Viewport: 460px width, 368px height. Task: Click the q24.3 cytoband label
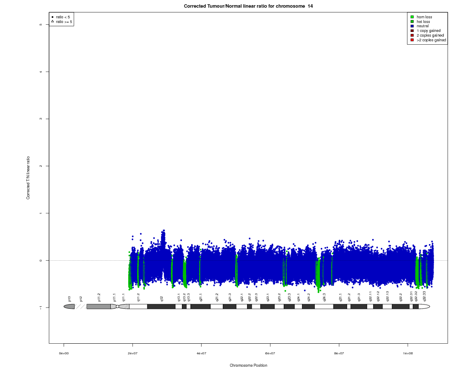click(325, 298)
